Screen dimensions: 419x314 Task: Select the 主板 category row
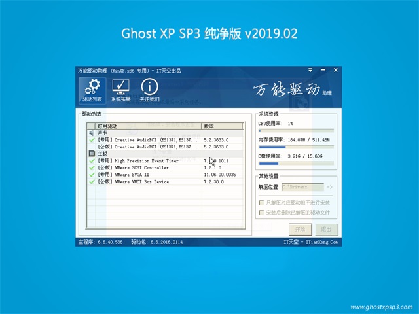[x=165, y=154]
